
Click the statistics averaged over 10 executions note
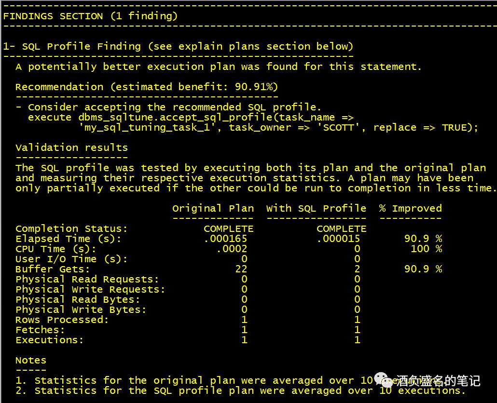(x=193, y=380)
